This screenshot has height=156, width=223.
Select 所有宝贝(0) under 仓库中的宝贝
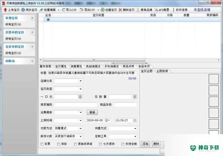point(13,53)
